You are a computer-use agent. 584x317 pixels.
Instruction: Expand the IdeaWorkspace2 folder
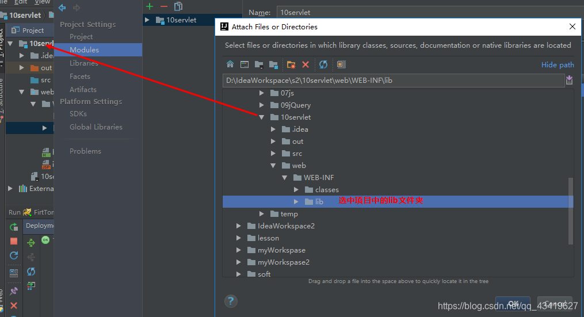pyautogui.click(x=238, y=226)
